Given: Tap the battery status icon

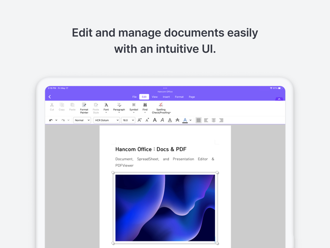Looking at the screenshot, I should point(280,88).
